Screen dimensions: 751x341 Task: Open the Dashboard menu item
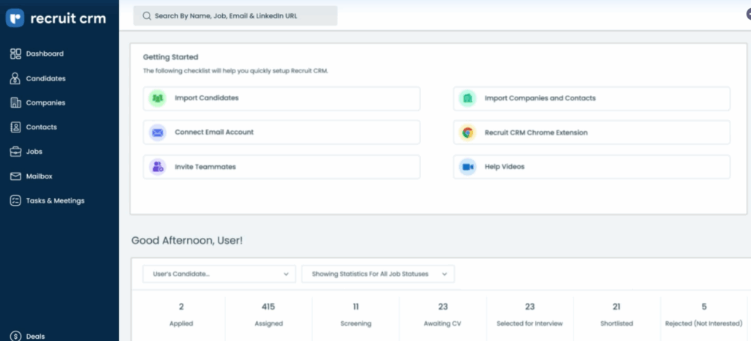[45, 53]
